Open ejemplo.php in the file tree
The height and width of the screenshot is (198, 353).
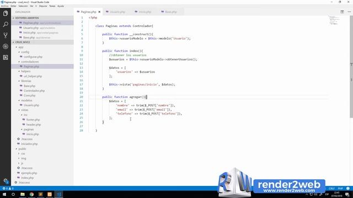pos(42,173)
